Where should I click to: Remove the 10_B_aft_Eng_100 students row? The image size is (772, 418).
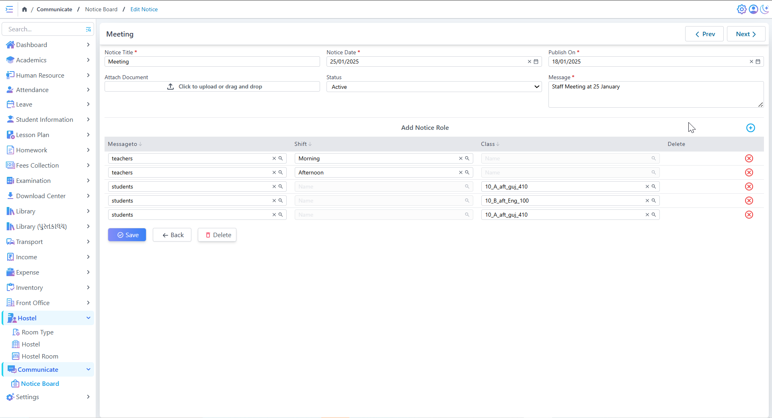tap(749, 201)
